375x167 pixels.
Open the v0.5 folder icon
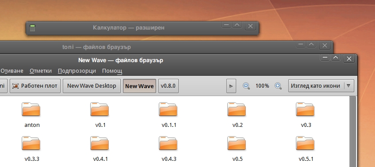(x=237, y=143)
